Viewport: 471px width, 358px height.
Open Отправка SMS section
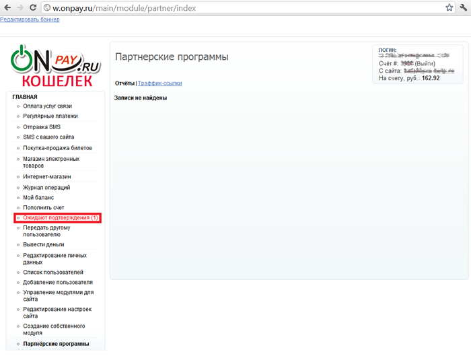click(42, 127)
